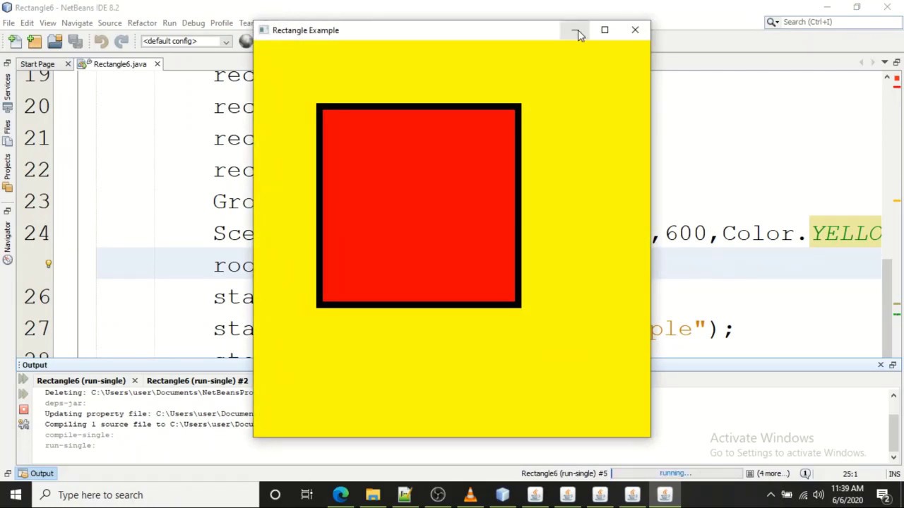Open the Files side panel
Screen dimensions: 904x508
[x=7, y=133]
